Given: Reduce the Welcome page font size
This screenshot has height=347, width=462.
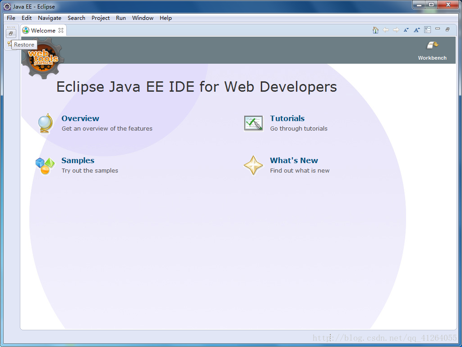Looking at the screenshot, I should pyautogui.click(x=407, y=30).
